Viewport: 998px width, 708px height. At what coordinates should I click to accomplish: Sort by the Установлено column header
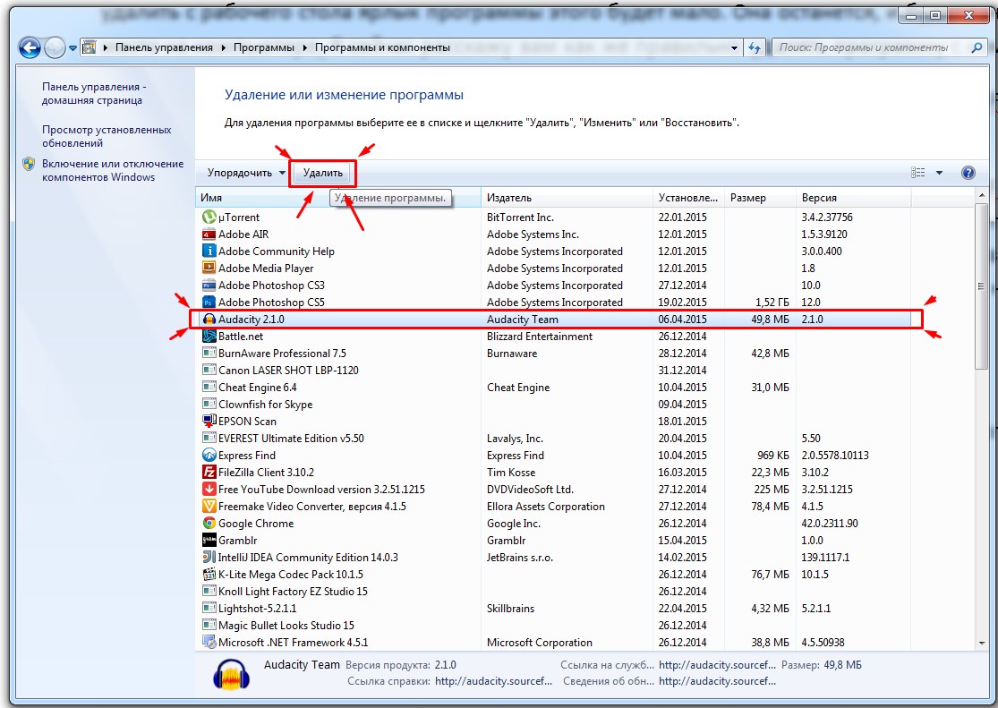[x=688, y=198]
